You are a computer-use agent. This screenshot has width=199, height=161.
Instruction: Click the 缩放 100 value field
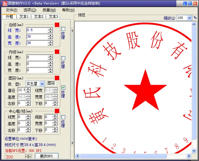tap(182, 18)
